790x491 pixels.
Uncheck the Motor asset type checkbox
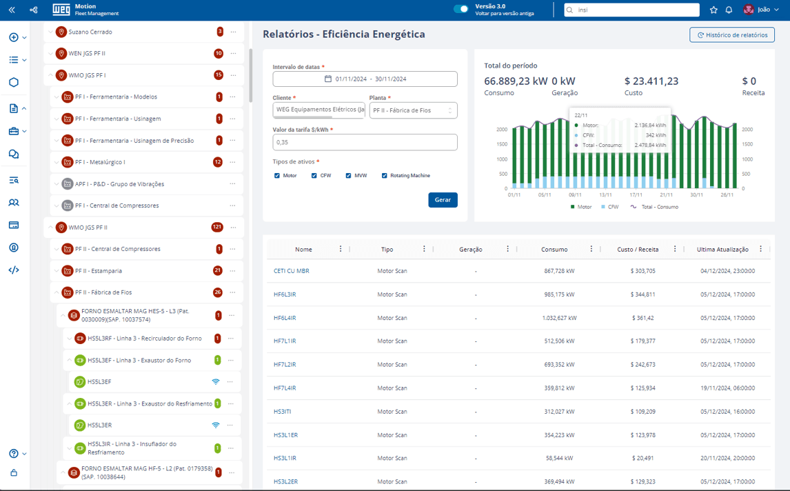tap(277, 175)
